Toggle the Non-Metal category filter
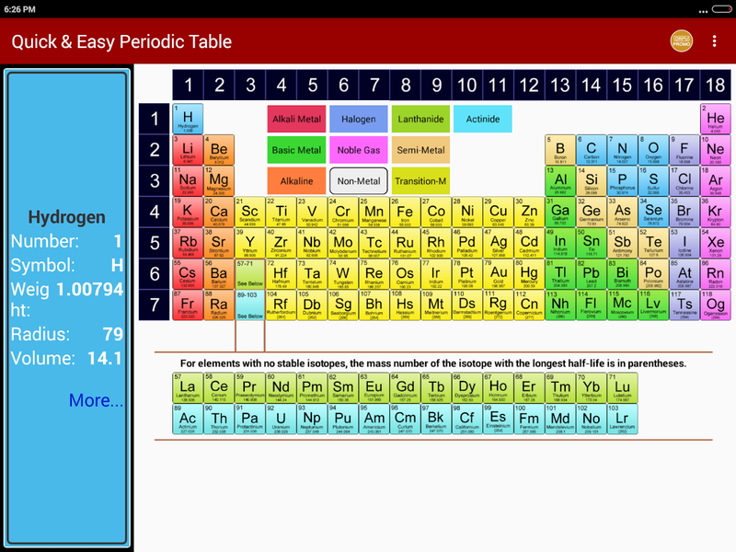 click(x=358, y=181)
